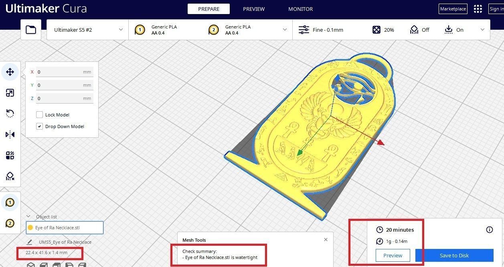Show print details with info icon
504x267 pixels.
pyautogui.click(x=489, y=230)
